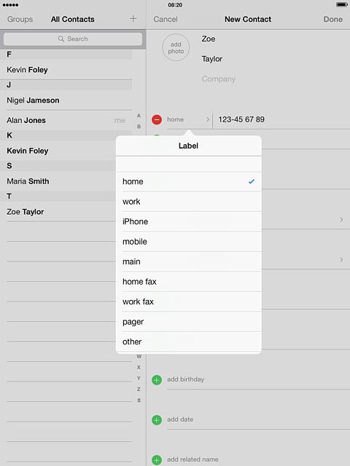Select work fax from label list
Image resolution: width=350 pixels, height=466 pixels.
189,301
